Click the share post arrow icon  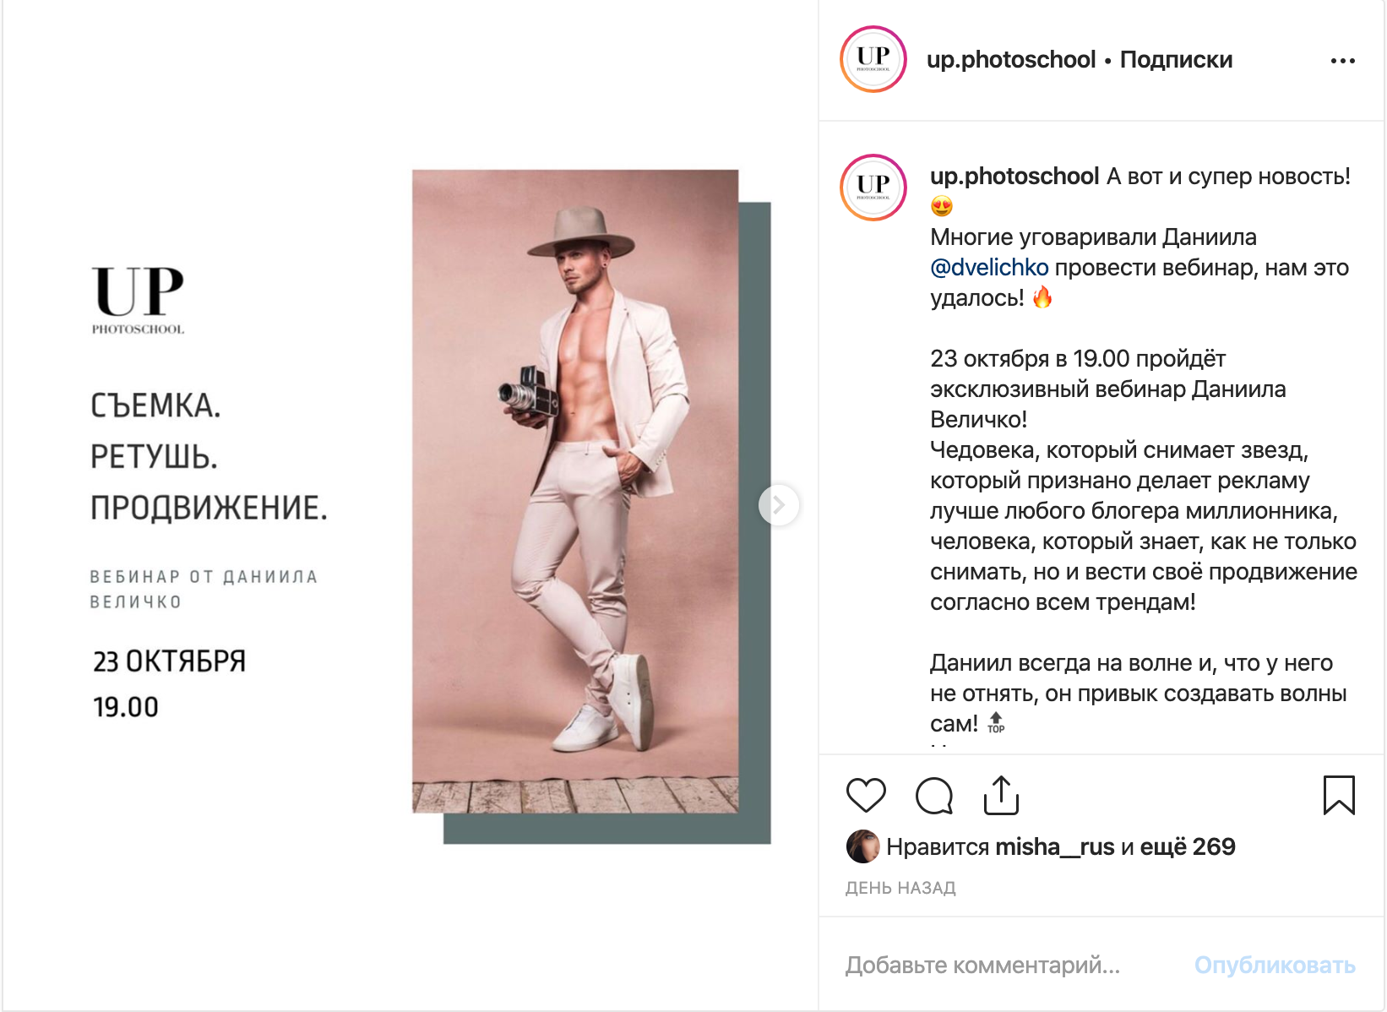[1001, 795]
